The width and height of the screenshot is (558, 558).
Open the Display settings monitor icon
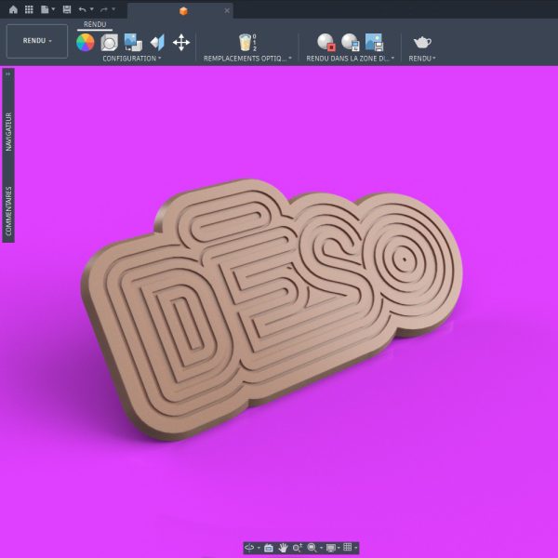click(x=330, y=548)
